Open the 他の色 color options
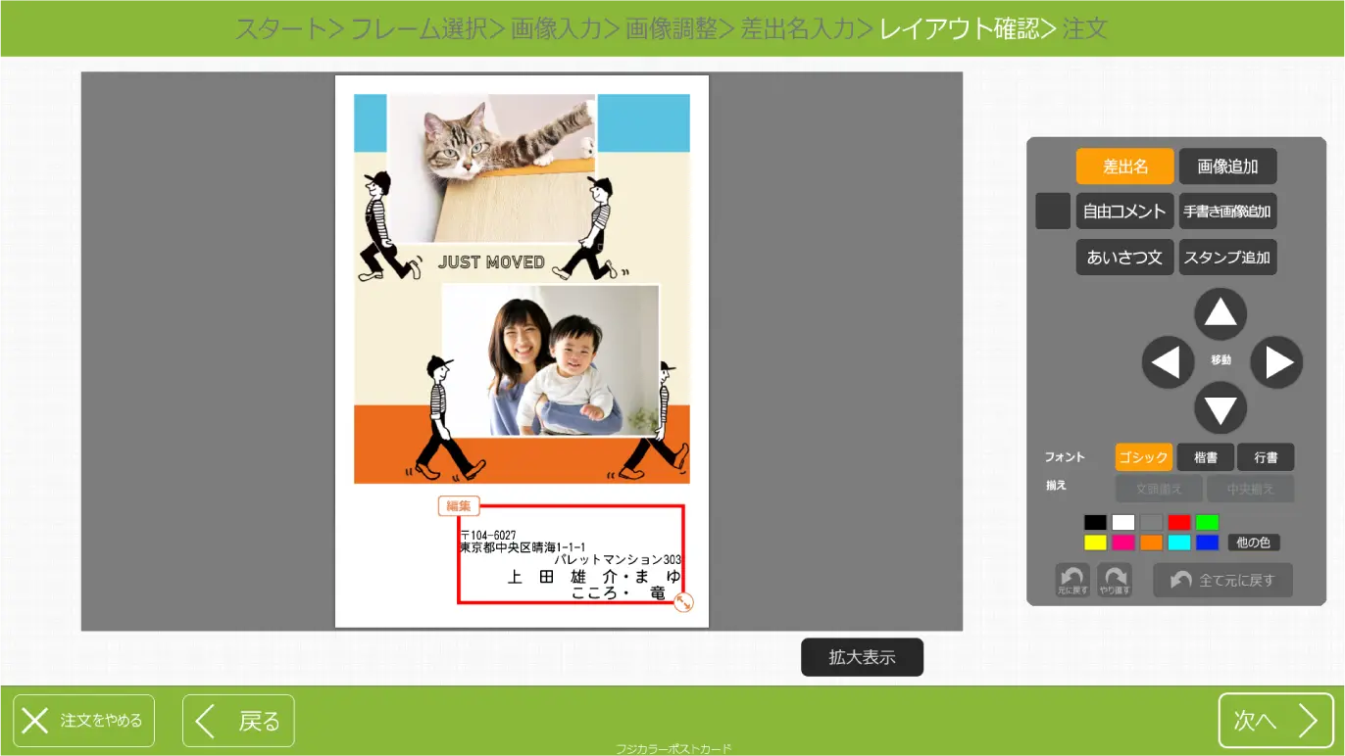Image resolution: width=1345 pixels, height=756 pixels. pos(1254,543)
